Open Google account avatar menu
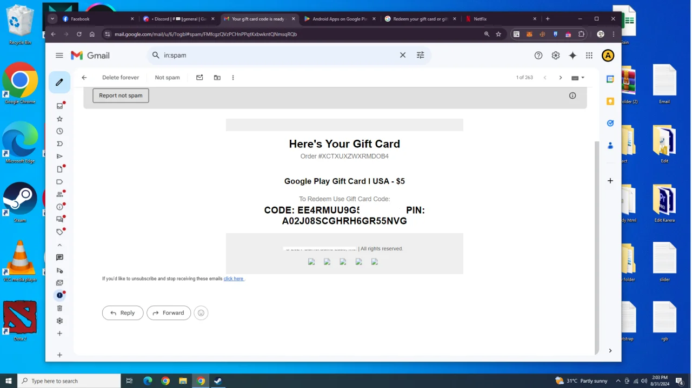 point(608,55)
